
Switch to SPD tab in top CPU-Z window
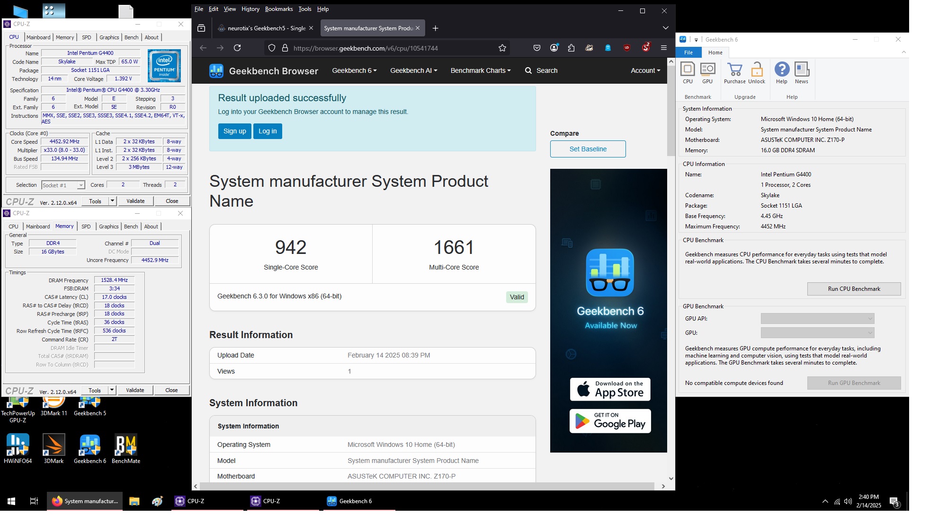click(x=86, y=37)
